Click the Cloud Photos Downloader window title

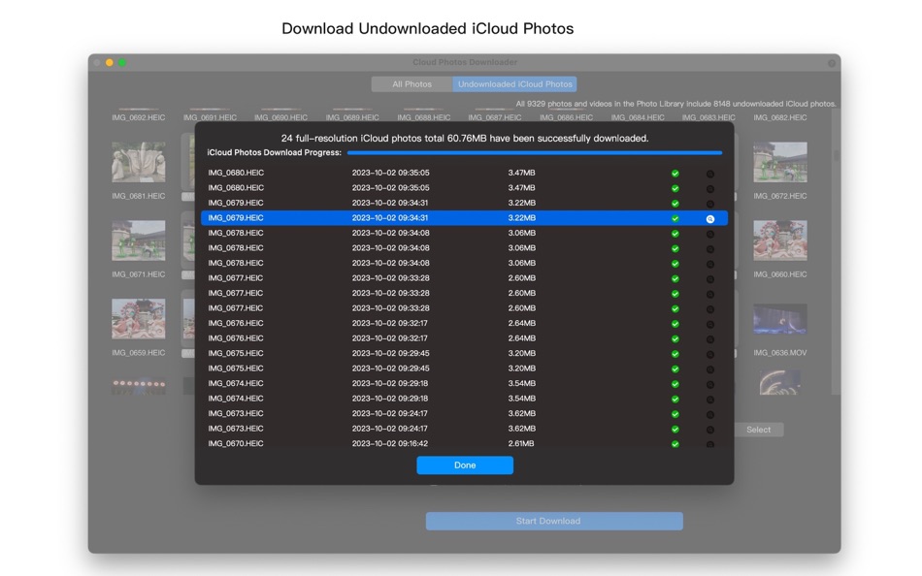click(465, 62)
